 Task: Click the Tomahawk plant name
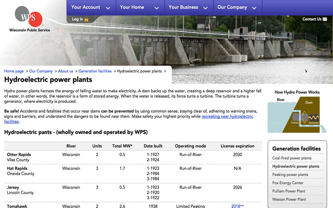pyautogui.click(x=17, y=206)
